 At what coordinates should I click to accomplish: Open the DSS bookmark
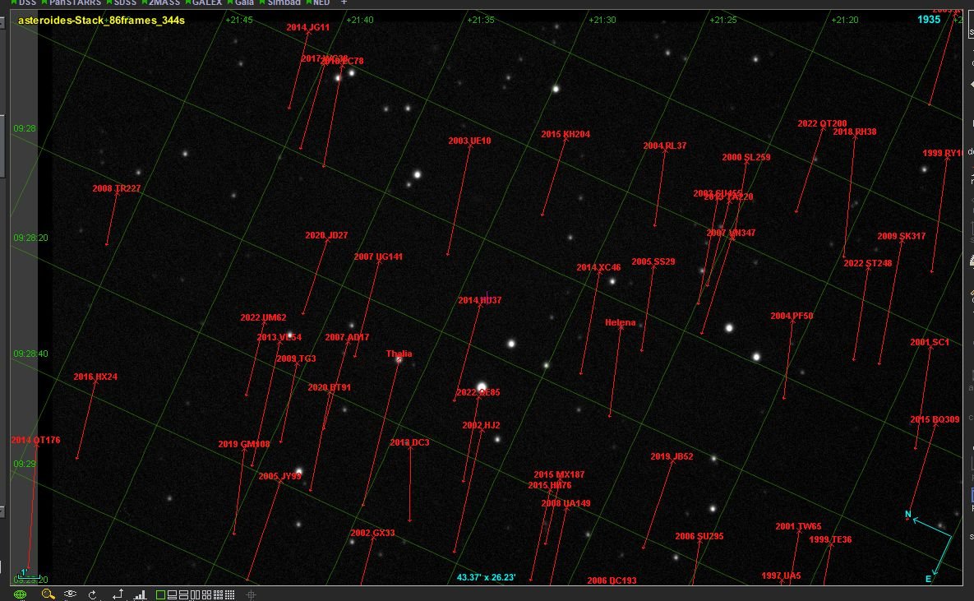24,2
